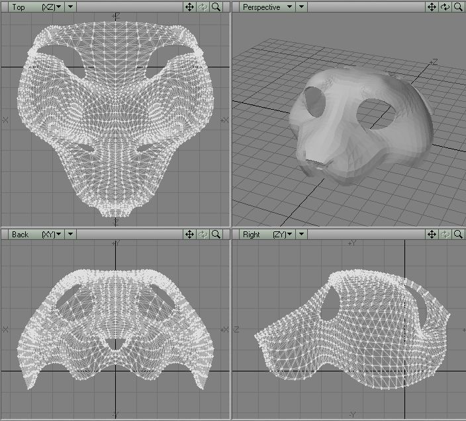This screenshot has height=421, width=466.
Task: Click the pan icon in the Right viewport
Action: coord(432,235)
